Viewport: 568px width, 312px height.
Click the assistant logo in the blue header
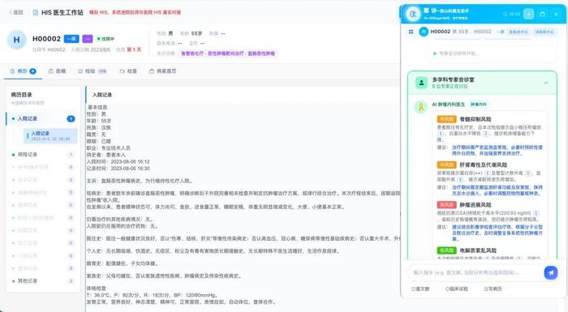(412, 14)
